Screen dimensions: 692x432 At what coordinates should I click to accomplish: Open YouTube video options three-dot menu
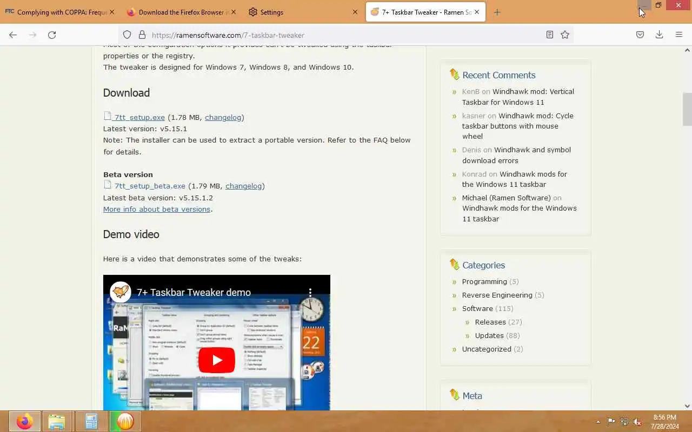310,292
